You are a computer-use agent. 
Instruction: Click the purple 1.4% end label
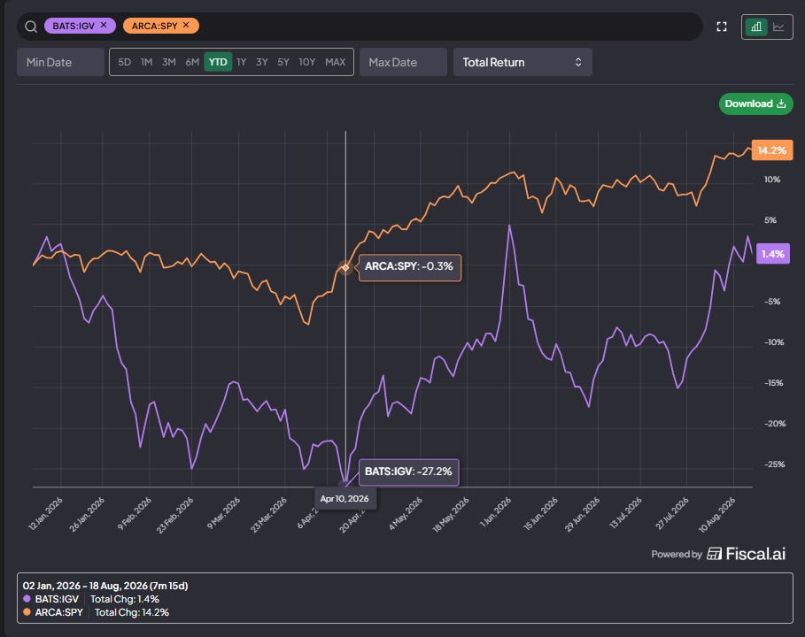[x=772, y=254]
